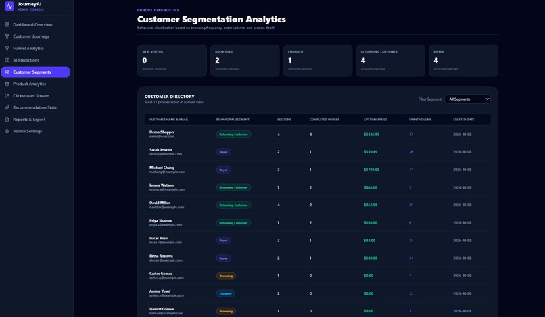Click the $452.98 lifetime spend value
This screenshot has width=545, height=317.
click(x=371, y=205)
